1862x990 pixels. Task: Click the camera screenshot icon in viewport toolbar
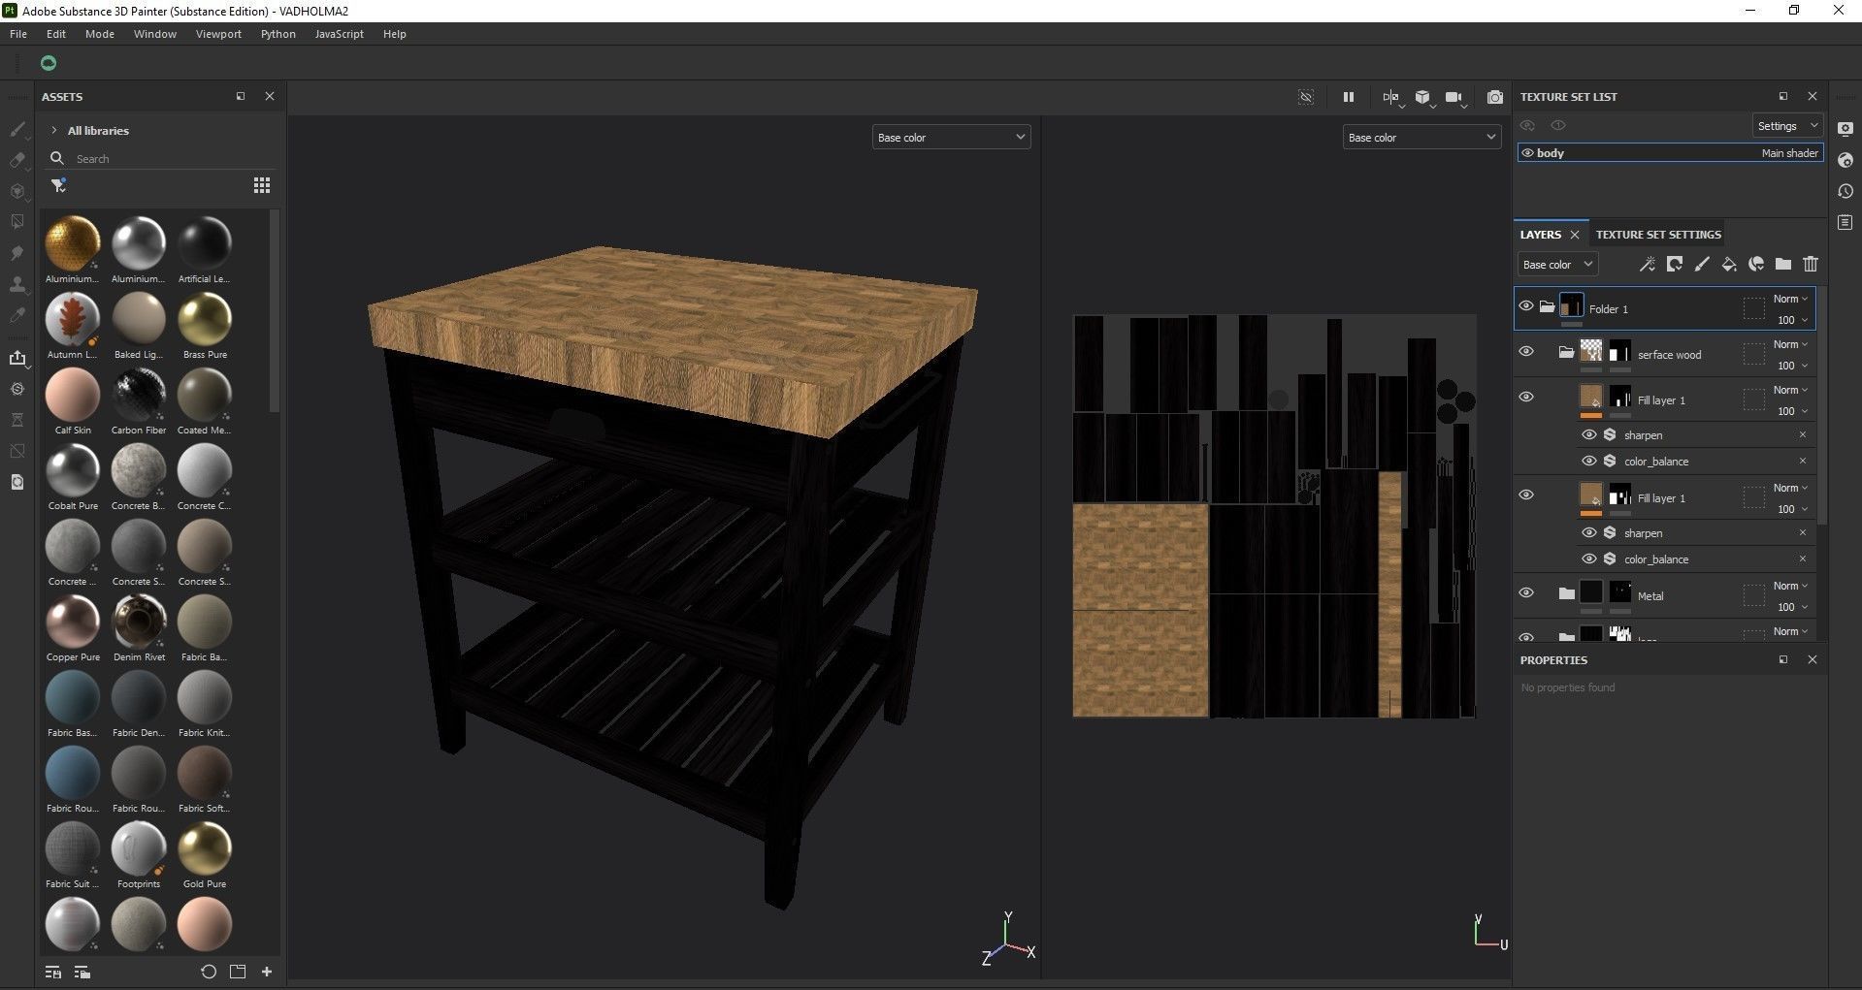coord(1494,97)
